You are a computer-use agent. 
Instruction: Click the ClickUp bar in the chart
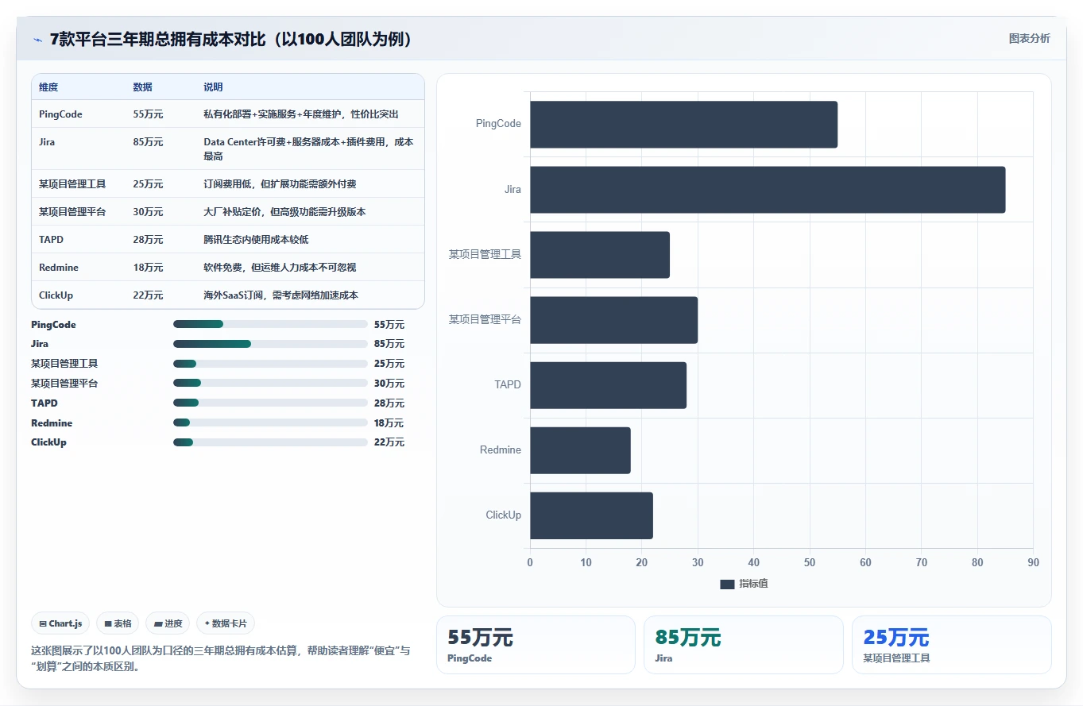591,515
